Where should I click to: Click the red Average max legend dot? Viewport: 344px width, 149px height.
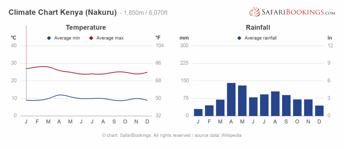91,38
